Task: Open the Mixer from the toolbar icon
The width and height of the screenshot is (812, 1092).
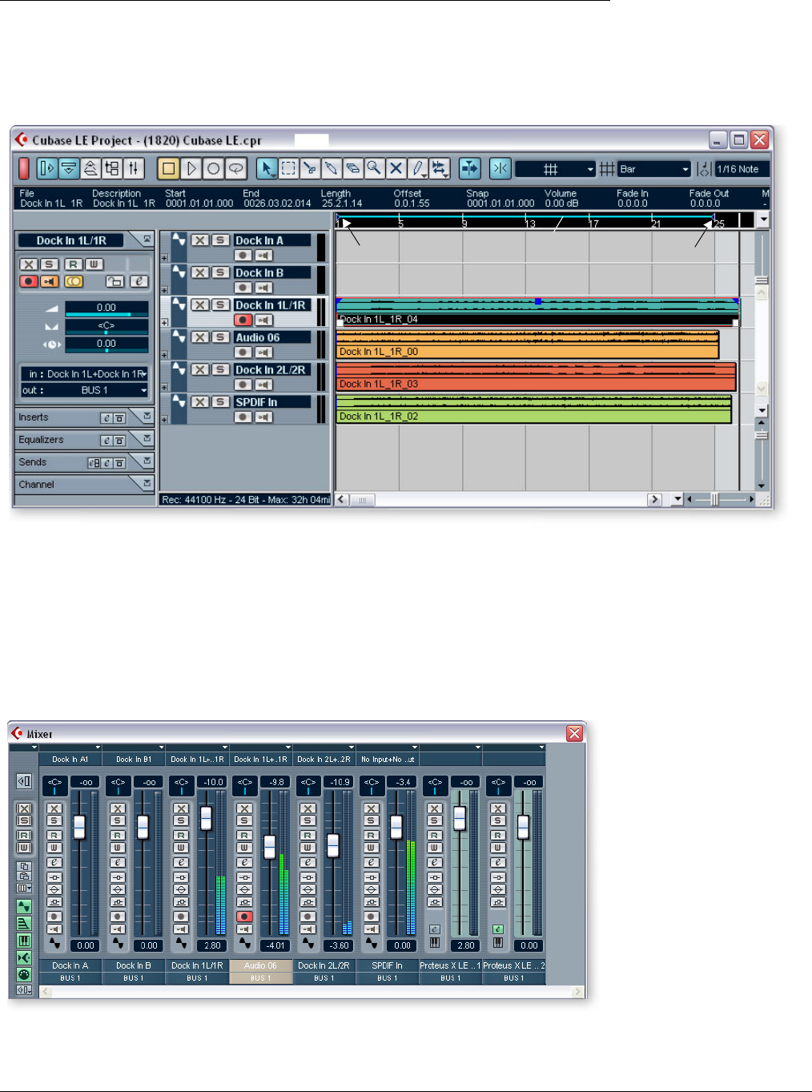Action: [134, 168]
